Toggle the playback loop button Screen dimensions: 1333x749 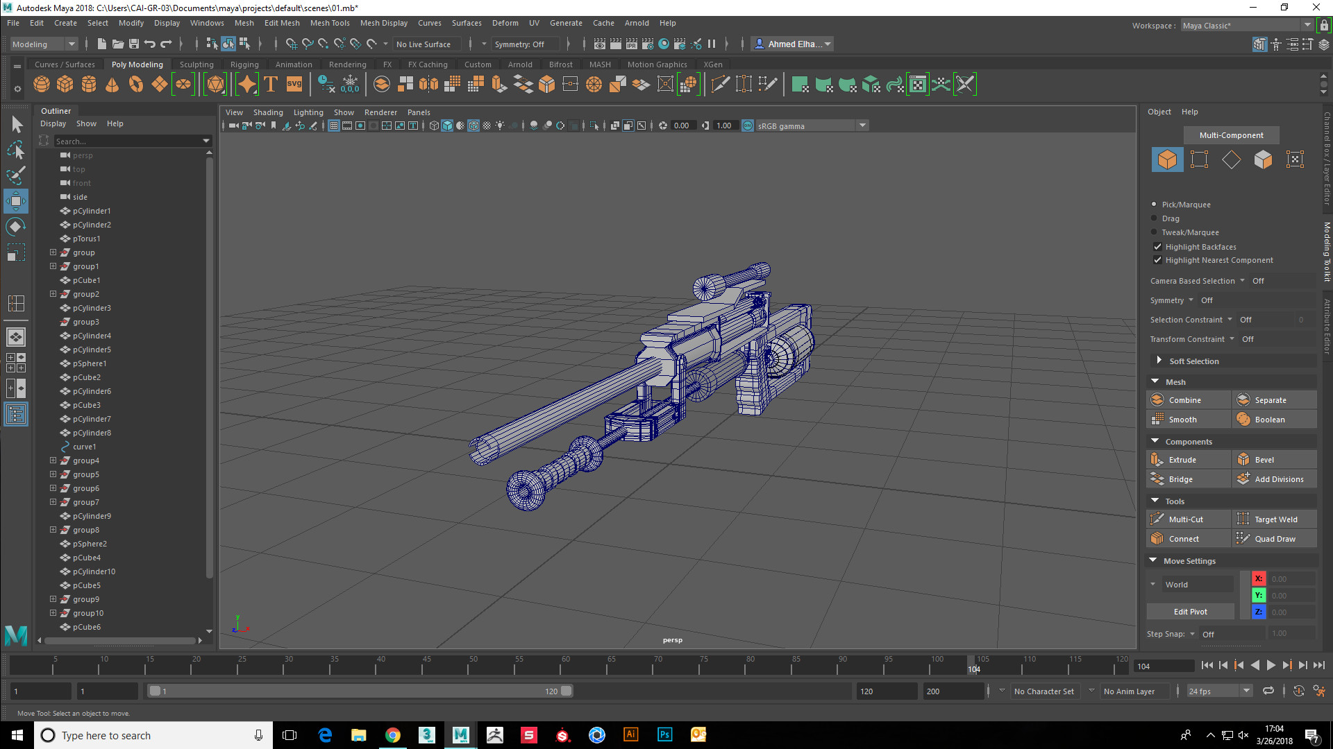pyautogui.click(x=1268, y=691)
